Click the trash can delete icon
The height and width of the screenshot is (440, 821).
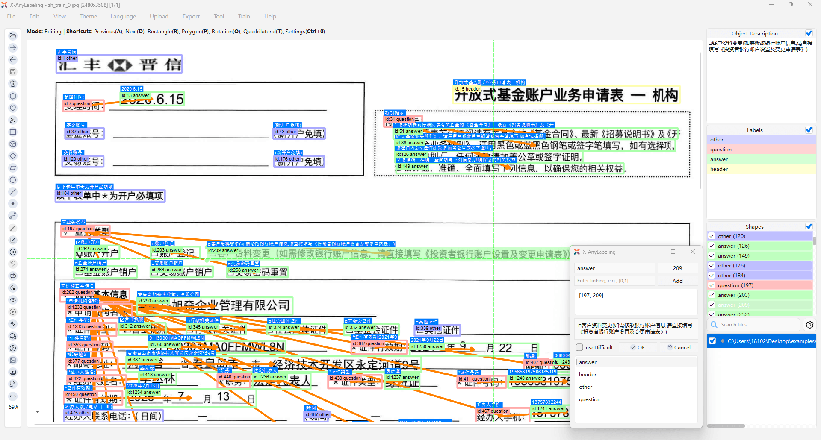(13, 84)
